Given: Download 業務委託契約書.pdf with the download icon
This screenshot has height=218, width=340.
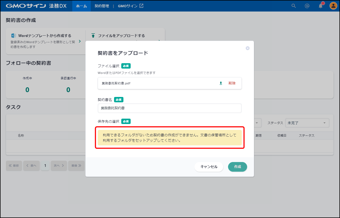Looking at the screenshot, I should pyautogui.click(x=221, y=83).
